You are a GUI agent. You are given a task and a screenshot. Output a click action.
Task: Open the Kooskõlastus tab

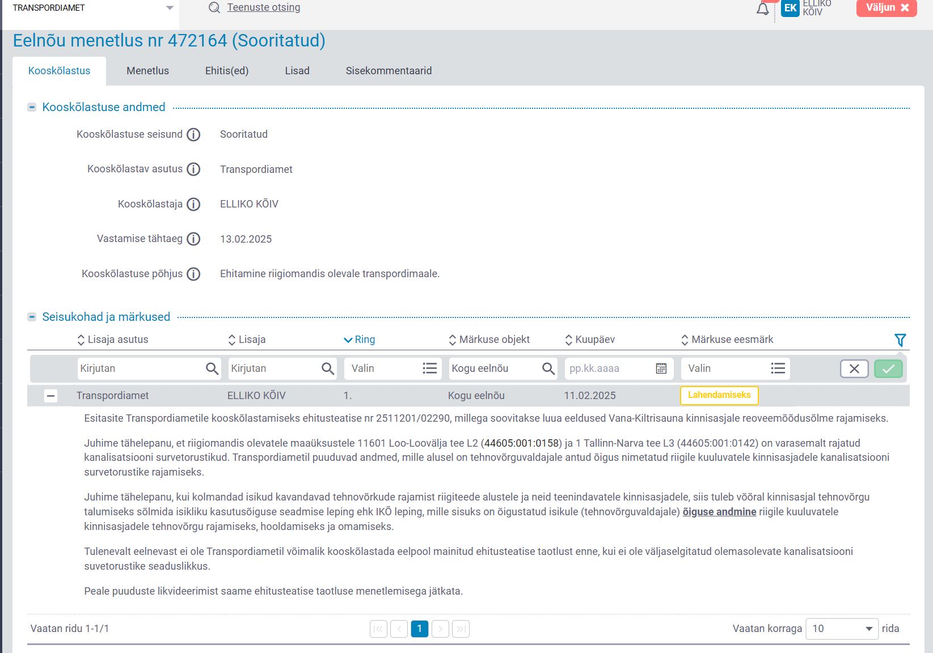pos(59,71)
